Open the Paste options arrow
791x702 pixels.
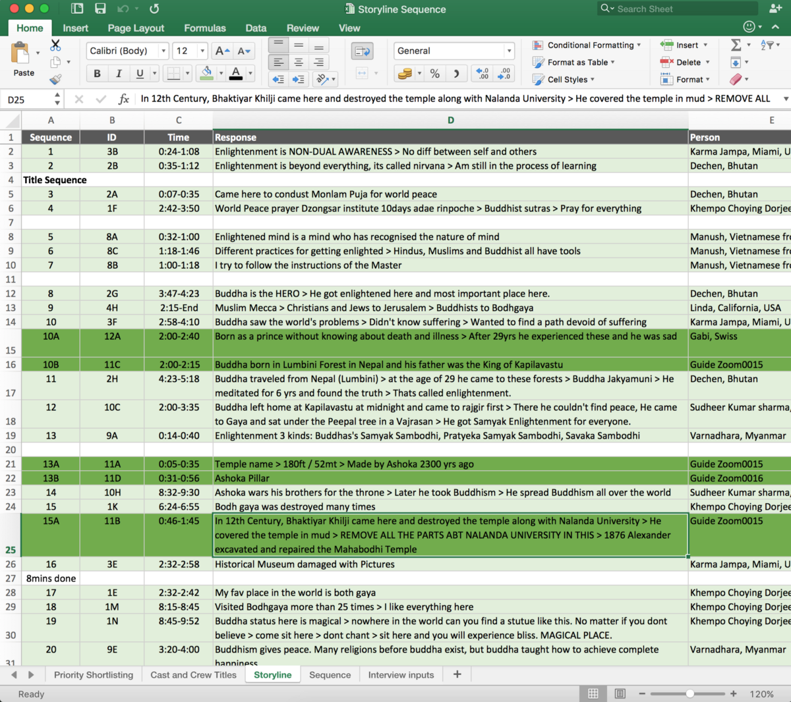click(38, 53)
